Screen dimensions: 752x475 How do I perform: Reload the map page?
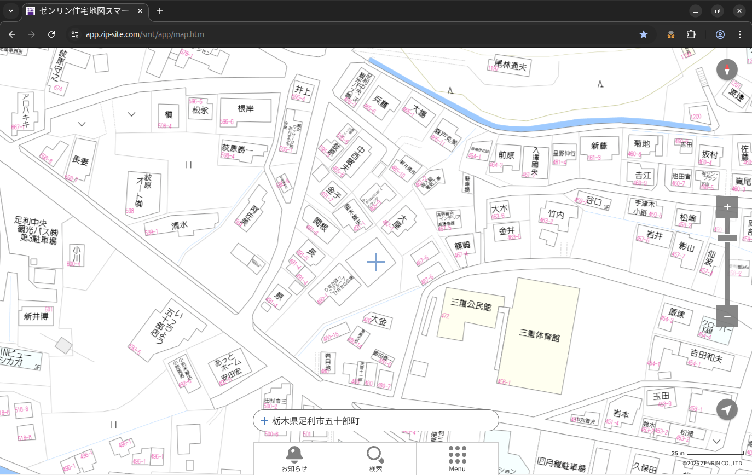(x=51, y=34)
